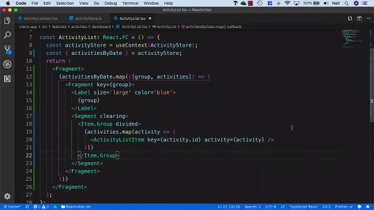This screenshot has width=374, height=210.
Task: Split the editor to the right
Action: point(359,18)
